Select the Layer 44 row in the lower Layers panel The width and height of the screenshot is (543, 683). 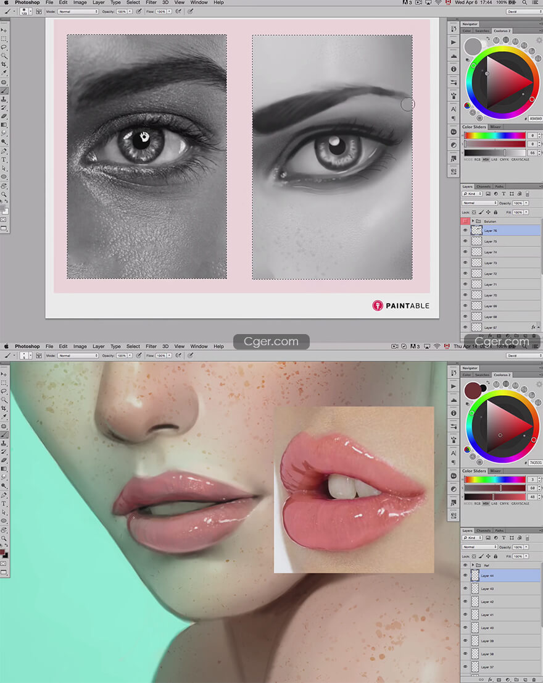coord(501,576)
